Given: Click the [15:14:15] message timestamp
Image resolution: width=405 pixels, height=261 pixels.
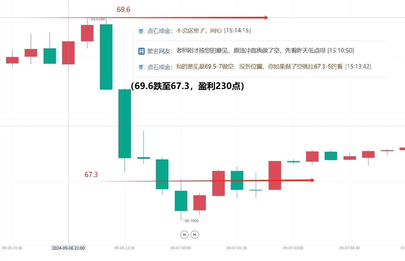Looking at the screenshot, I should tap(237, 31).
